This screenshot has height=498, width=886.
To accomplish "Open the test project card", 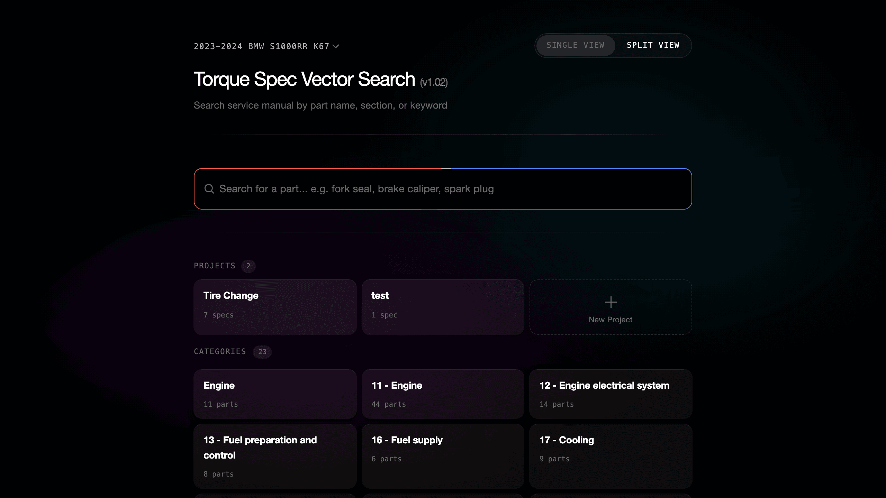I will (x=443, y=307).
